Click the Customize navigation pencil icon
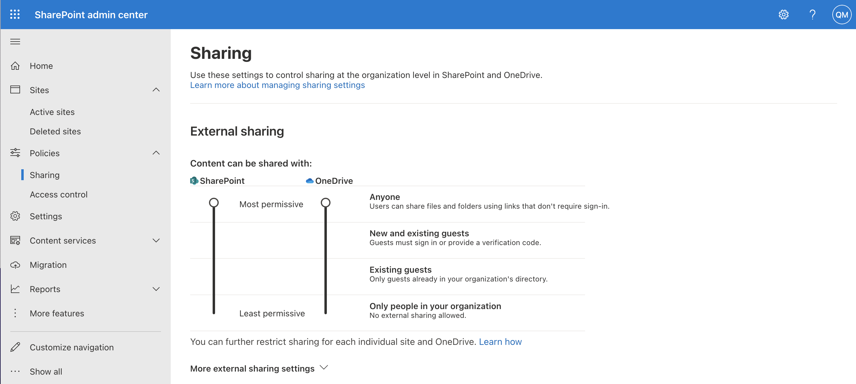The image size is (856, 384). point(15,347)
